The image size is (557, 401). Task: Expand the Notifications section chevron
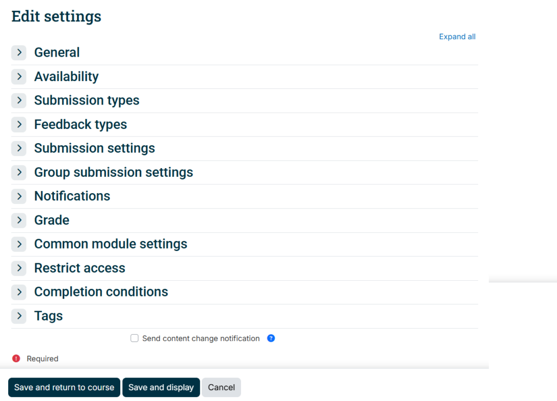pos(19,196)
